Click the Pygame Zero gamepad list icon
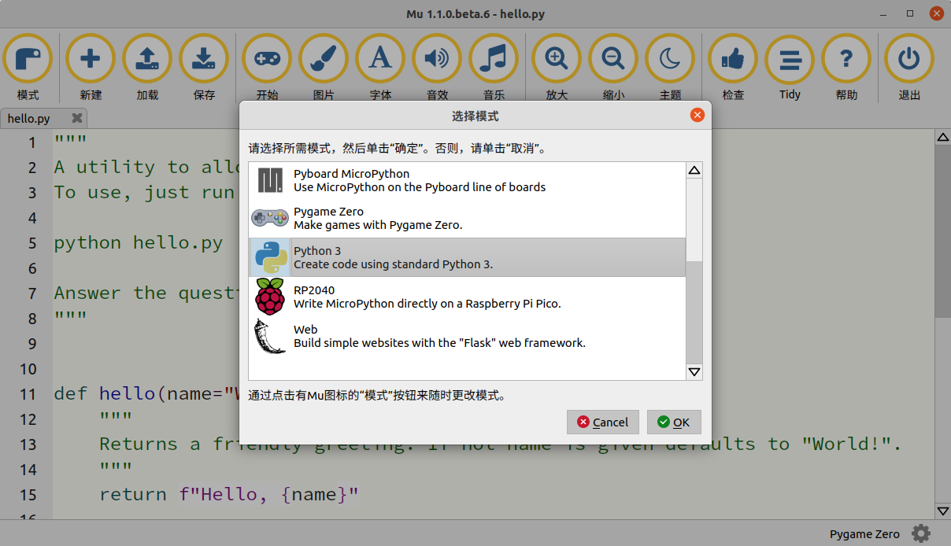This screenshot has width=951, height=546. [x=270, y=217]
